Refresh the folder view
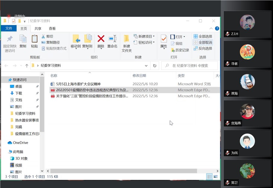The image size is (273, 188). pyautogui.click(x=155, y=66)
